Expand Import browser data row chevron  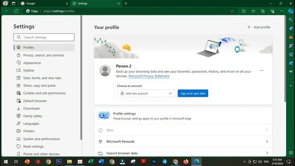(267, 153)
